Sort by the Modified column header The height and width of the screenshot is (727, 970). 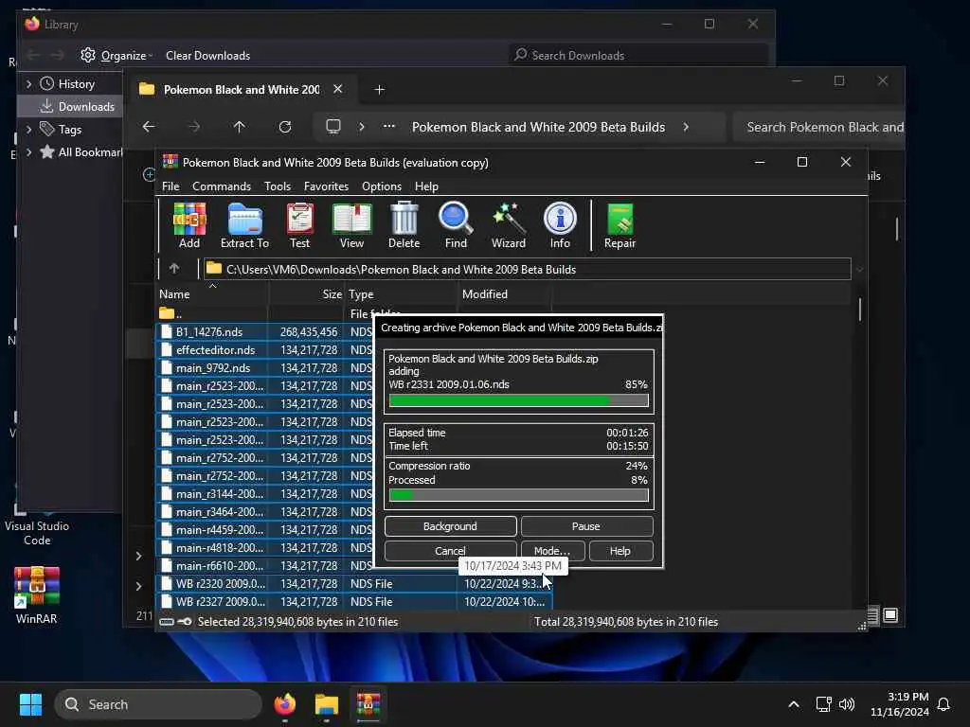coord(505,294)
